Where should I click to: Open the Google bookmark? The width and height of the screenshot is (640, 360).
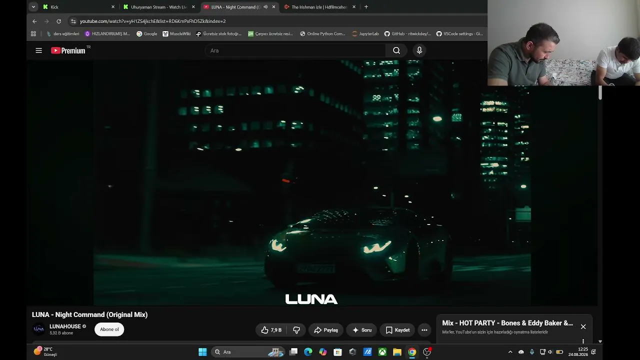[x=147, y=34]
